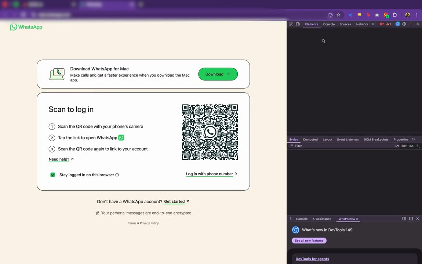Screen dimensions: 422x264
Task: Click the orange warning count indicator
Action: (389, 24)
